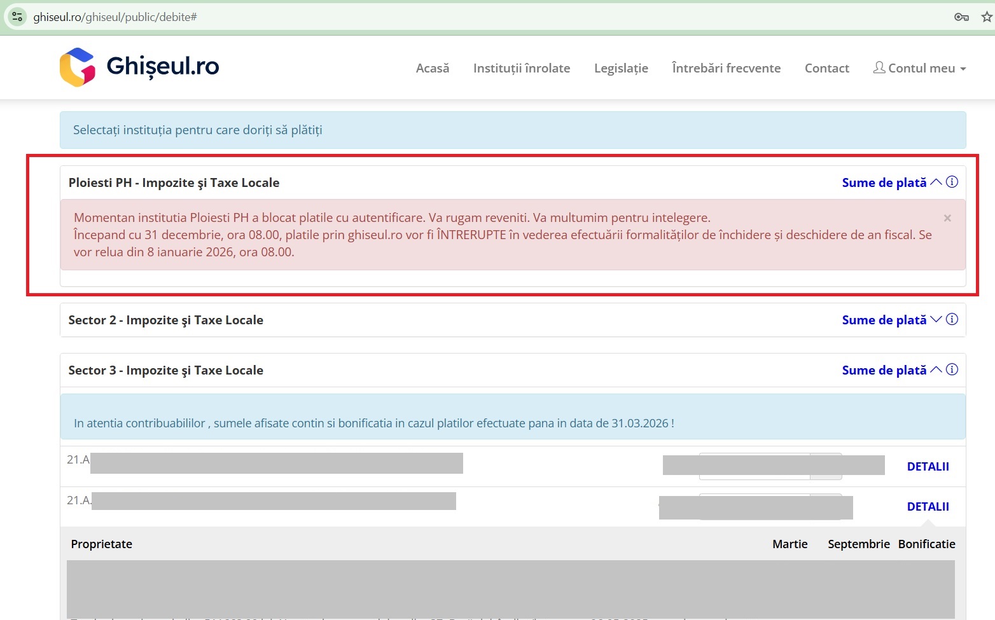Open the browser site information icon
The width and height of the screenshot is (995, 620).
(17, 17)
